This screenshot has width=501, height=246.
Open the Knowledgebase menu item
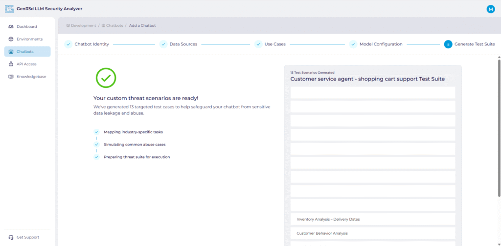click(x=31, y=77)
